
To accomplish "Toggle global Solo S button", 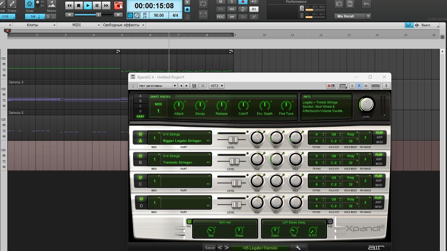I will pyautogui.click(x=232, y=2).
